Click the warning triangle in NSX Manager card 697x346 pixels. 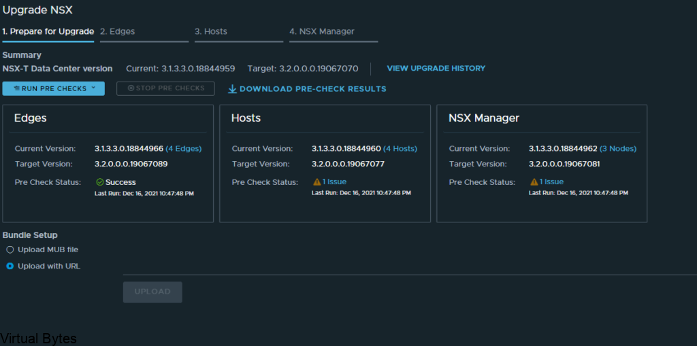tap(534, 182)
